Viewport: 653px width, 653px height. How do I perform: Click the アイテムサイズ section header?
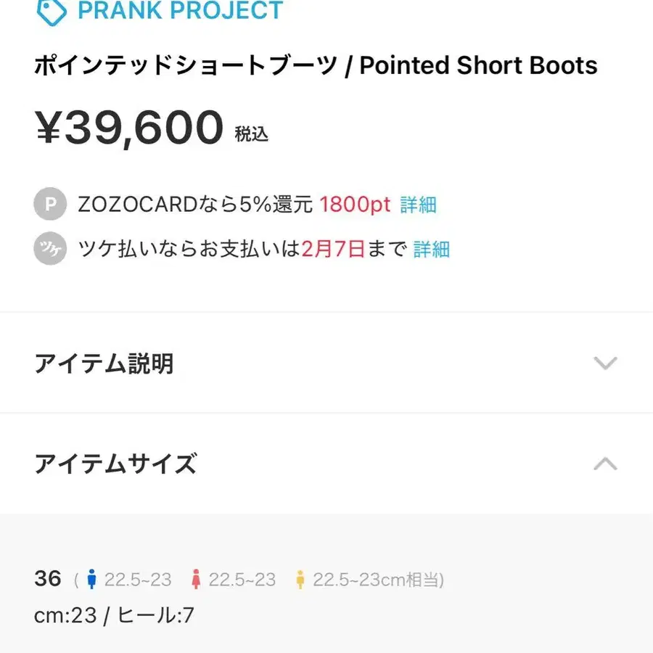pyautogui.click(x=116, y=464)
